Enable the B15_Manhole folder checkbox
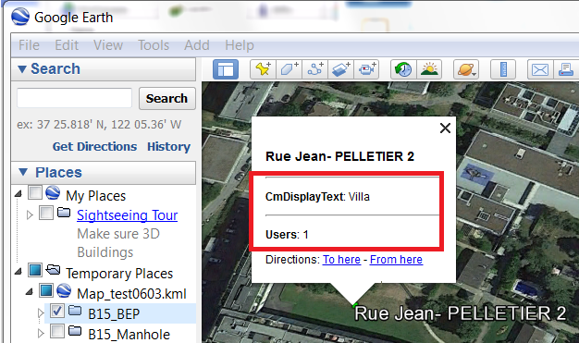579x343 pixels. [56, 331]
